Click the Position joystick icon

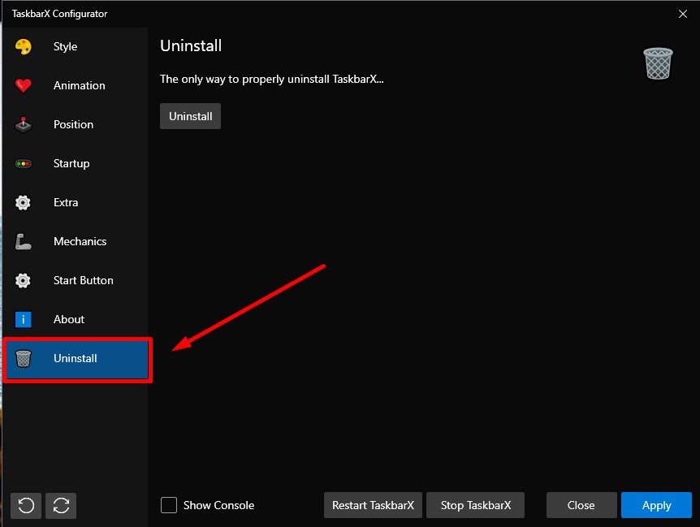(24, 125)
